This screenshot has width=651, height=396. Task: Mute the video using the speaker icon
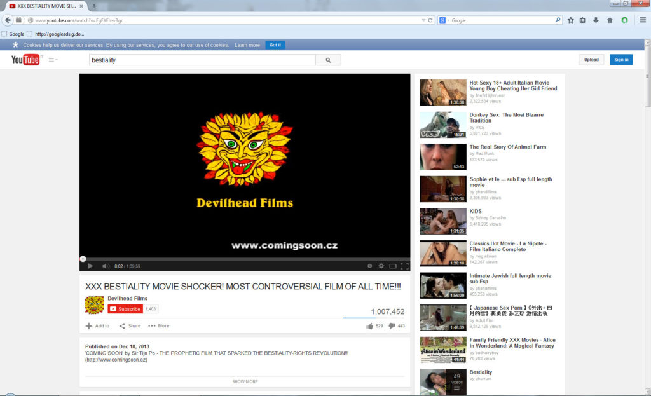[106, 266]
